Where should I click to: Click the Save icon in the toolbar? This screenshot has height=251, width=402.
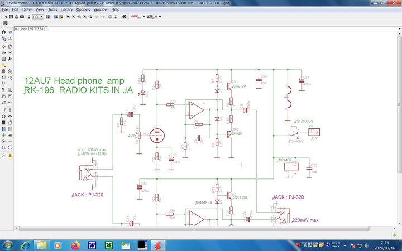(x=11, y=17)
